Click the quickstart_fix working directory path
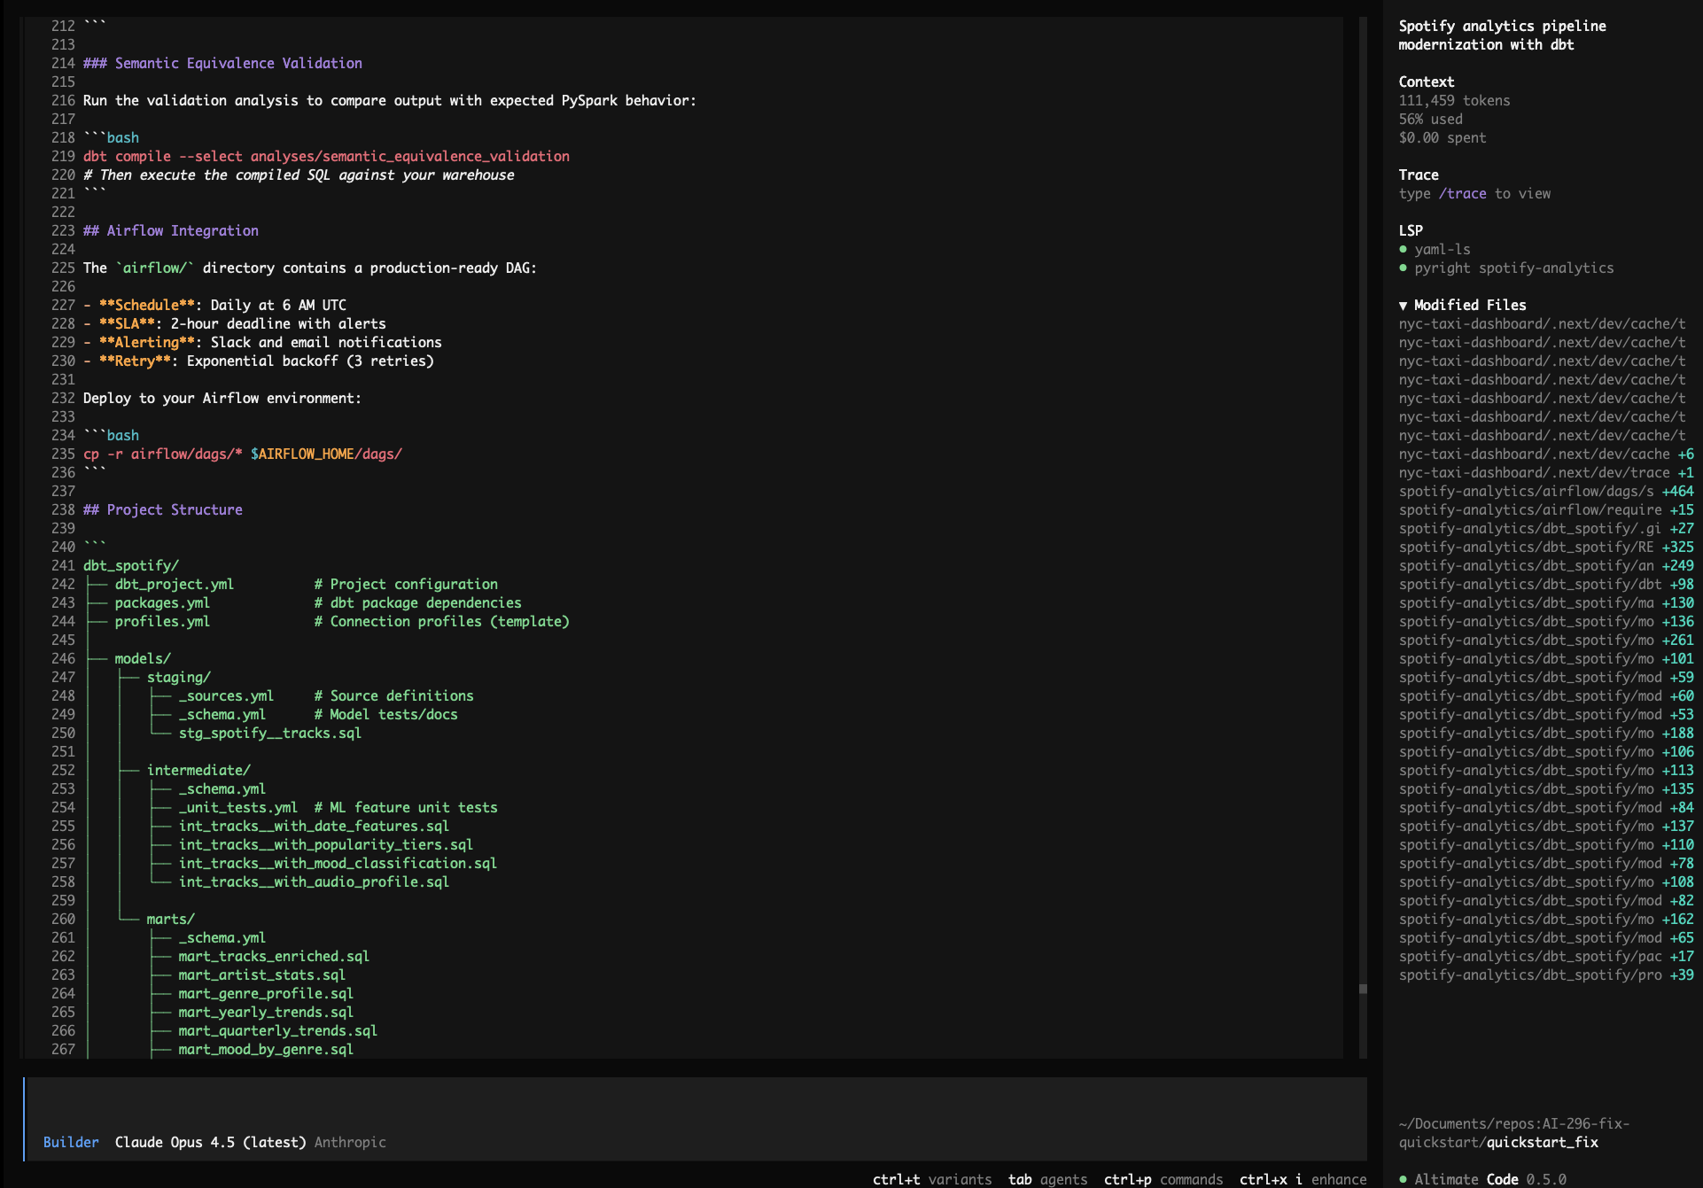 pyautogui.click(x=1540, y=1142)
